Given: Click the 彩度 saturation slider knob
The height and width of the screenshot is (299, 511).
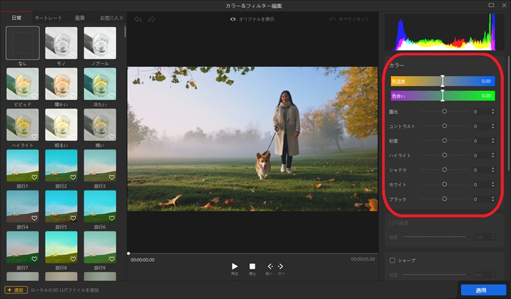Looking at the screenshot, I should click(445, 141).
